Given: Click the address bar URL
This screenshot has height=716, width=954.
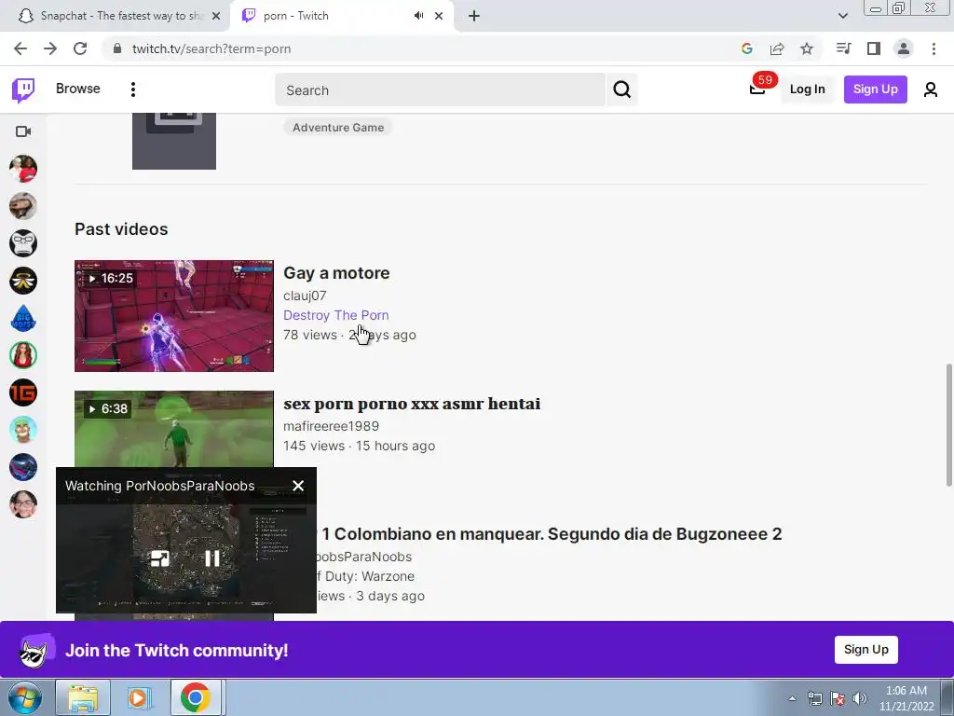Looking at the screenshot, I should pyautogui.click(x=211, y=48).
